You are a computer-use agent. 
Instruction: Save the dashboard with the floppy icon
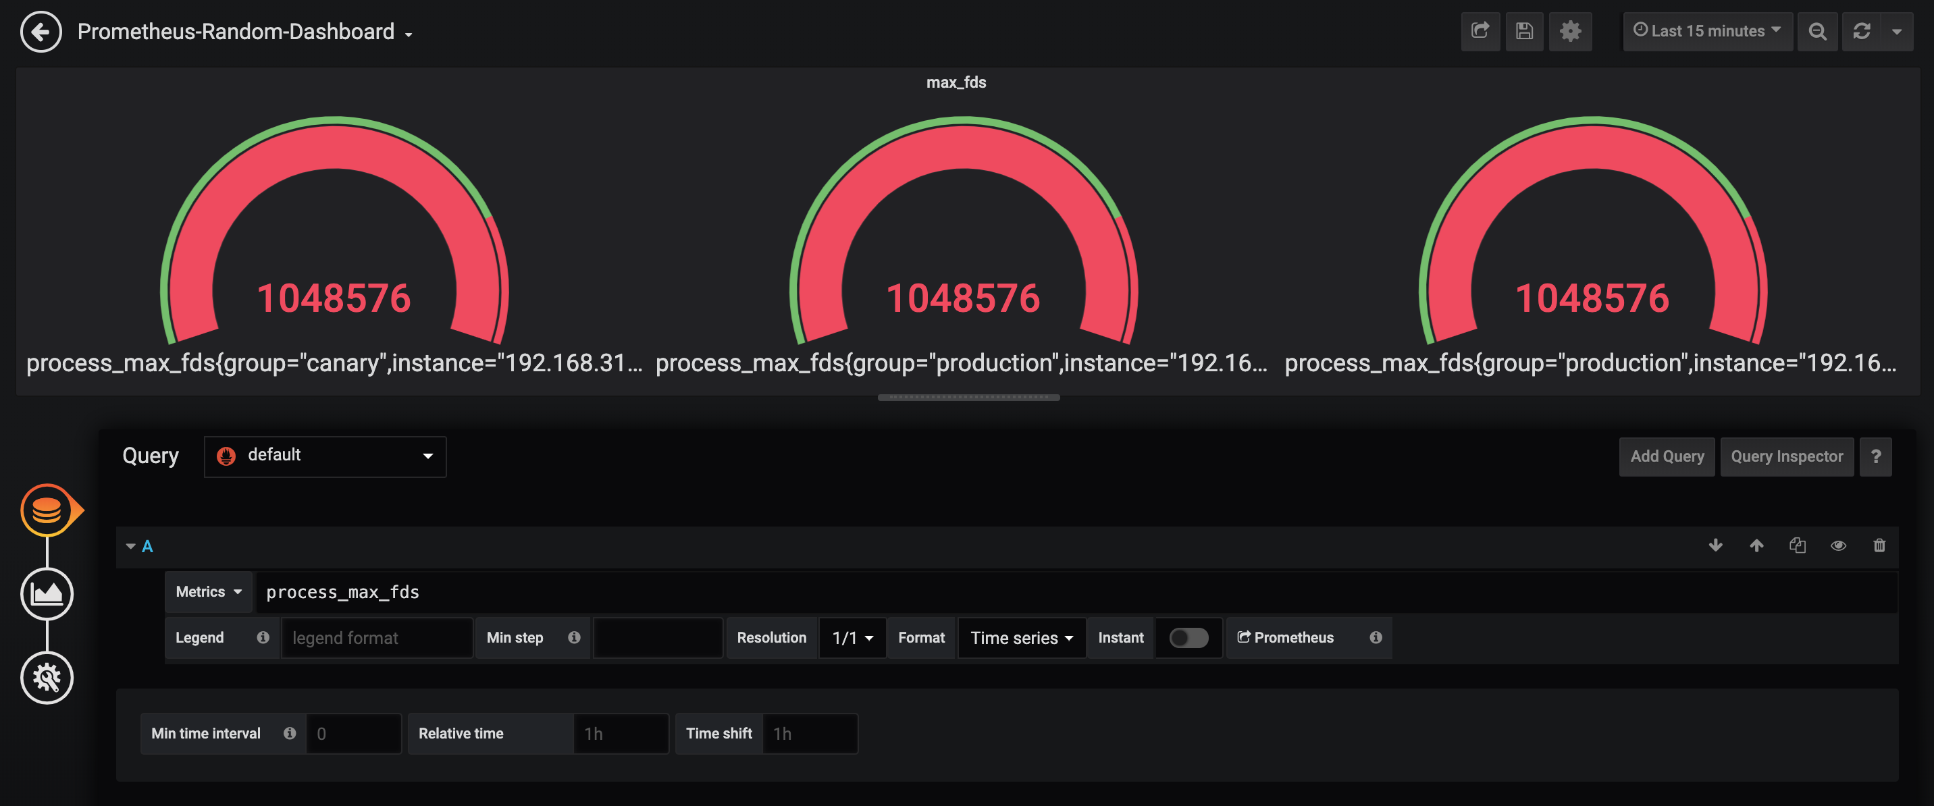coord(1524,31)
